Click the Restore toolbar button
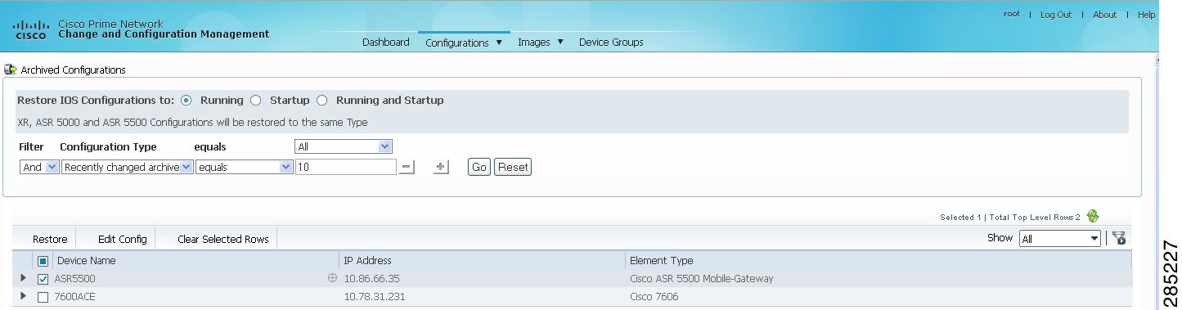Viewport: 1182px width, 310px height. (x=50, y=240)
